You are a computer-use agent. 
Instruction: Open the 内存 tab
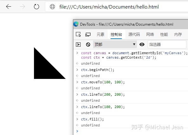(x=178, y=35)
